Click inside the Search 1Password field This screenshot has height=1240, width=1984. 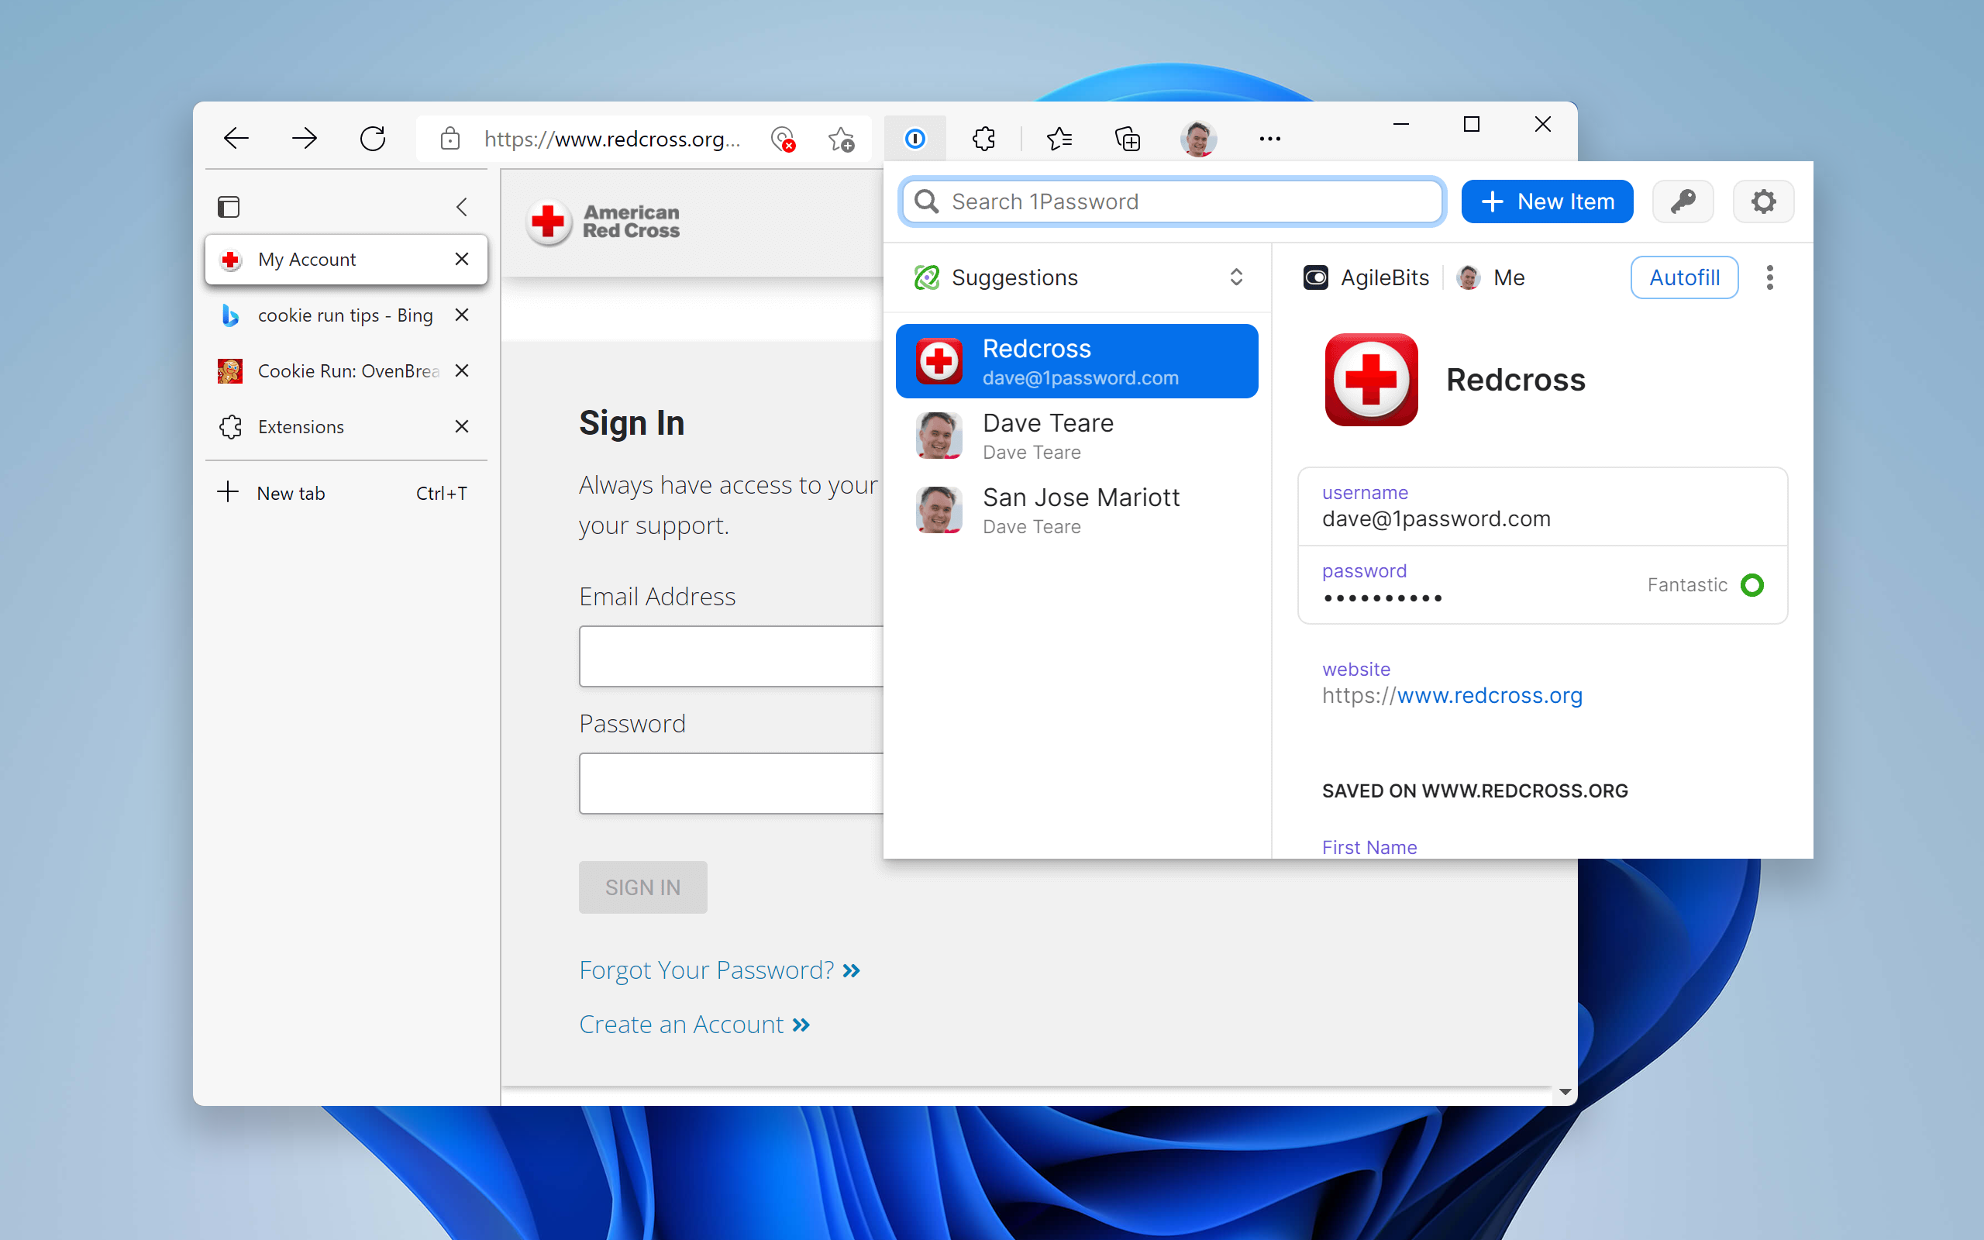click(x=1171, y=201)
